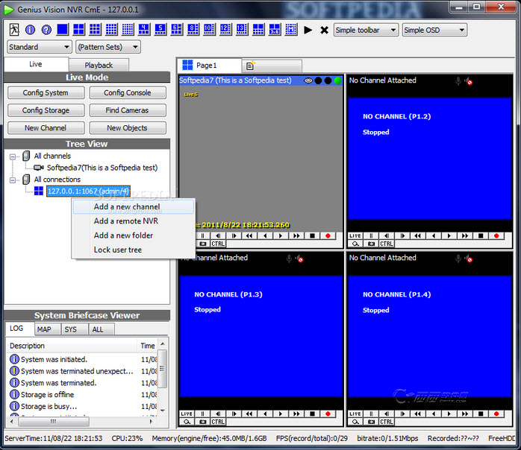Viewport: 521px width, 450px height.
Task: Toggle the LIVE button in P1.3 pane
Action: click(187, 413)
